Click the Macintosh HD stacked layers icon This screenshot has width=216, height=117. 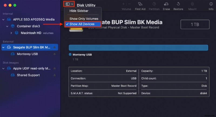[x=16, y=33]
